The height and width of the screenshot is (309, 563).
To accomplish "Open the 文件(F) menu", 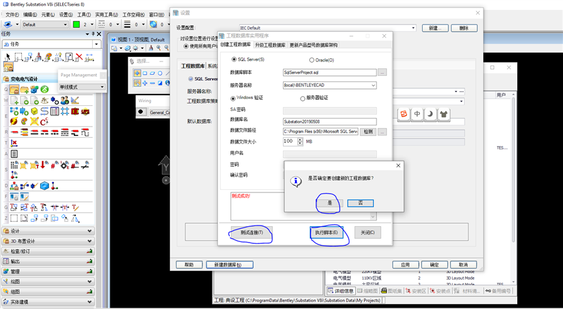I will pyautogui.click(x=12, y=15).
